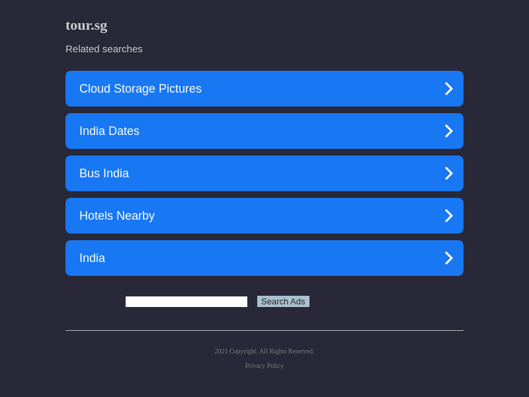Click the tour.sg site title
Viewport: 529px width, 397px height.
coord(86,25)
